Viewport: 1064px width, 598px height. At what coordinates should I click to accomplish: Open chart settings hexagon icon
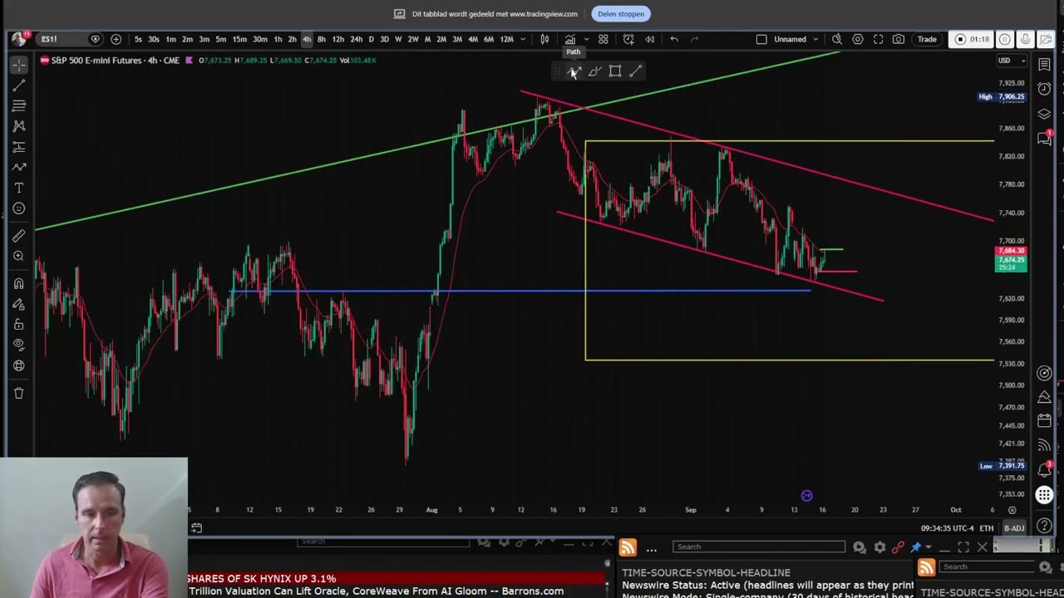(858, 39)
